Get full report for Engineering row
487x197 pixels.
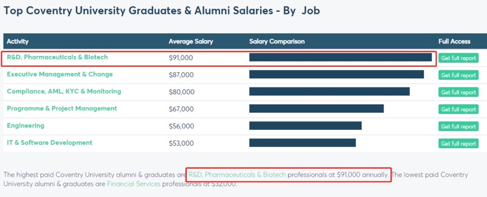(x=458, y=126)
